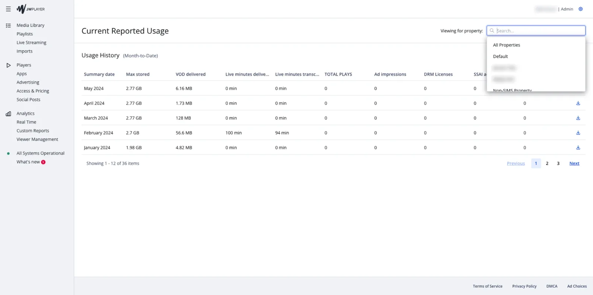The width and height of the screenshot is (593, 295).
Task: Click the Summary date column header
Action: pyautogui.click(x=99, y=74)
